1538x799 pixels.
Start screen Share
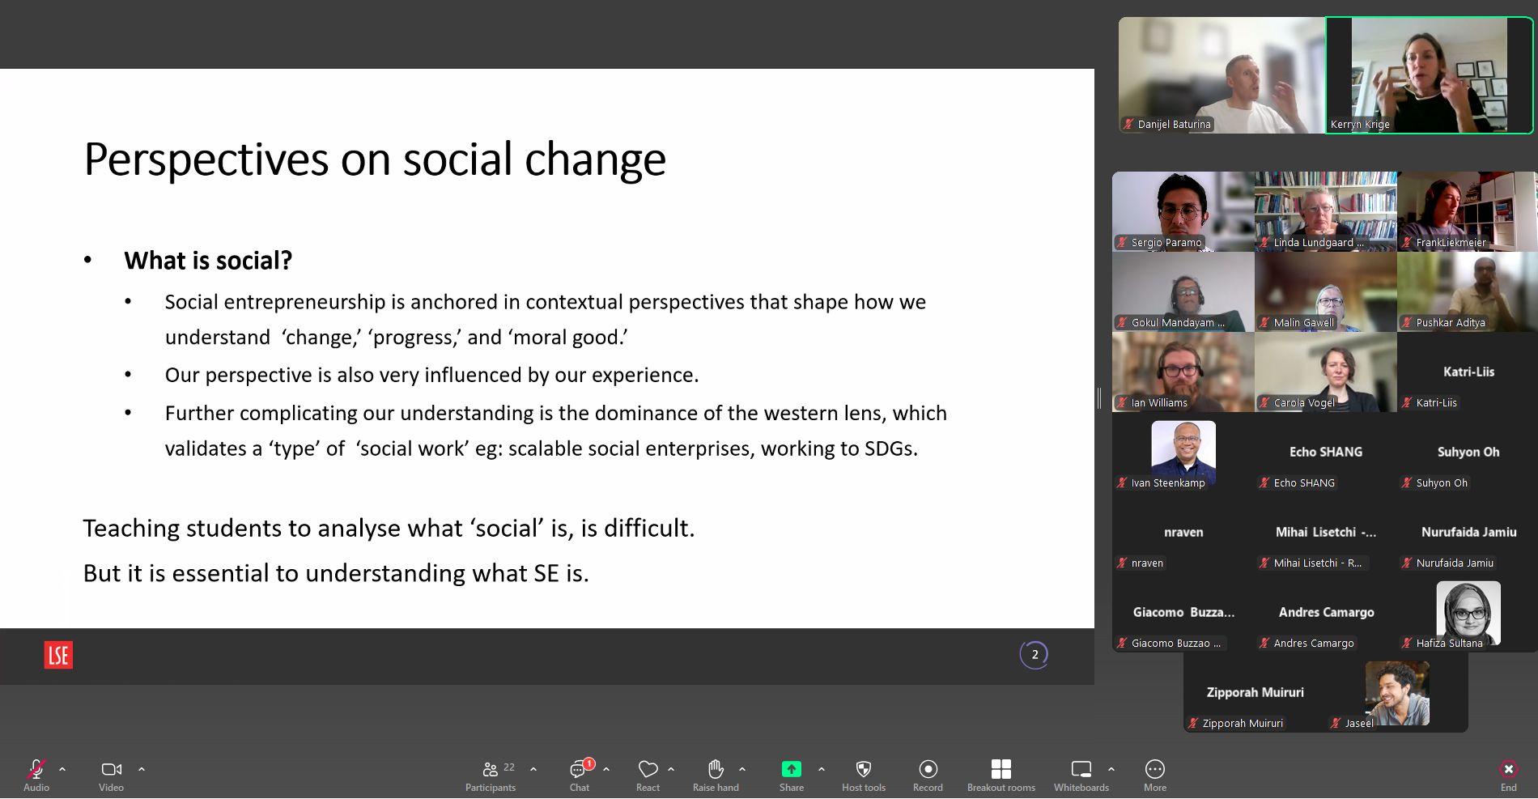[791, 769]
